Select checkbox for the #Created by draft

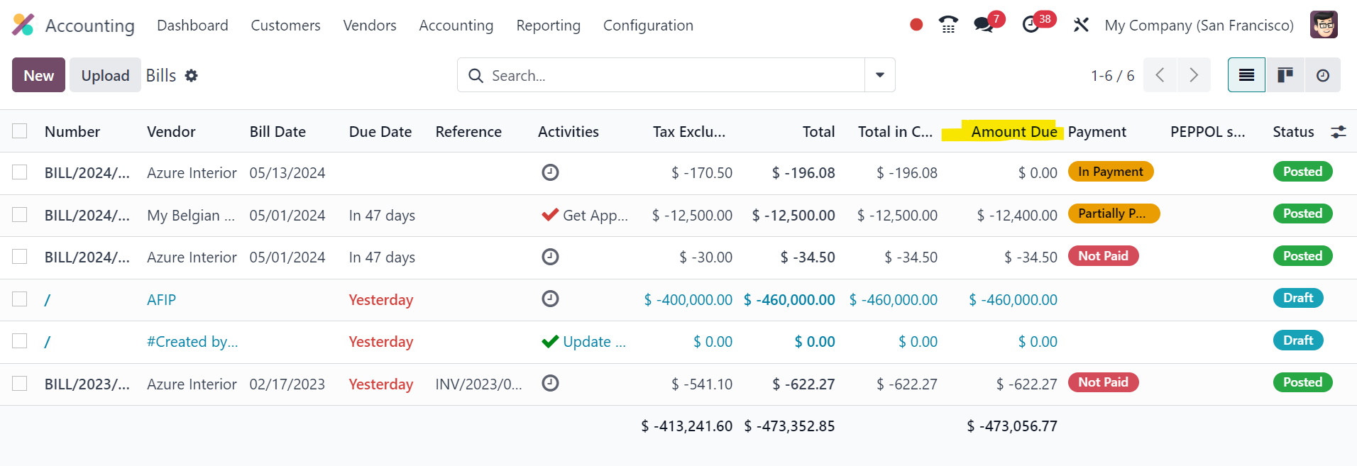click(20, 341)
